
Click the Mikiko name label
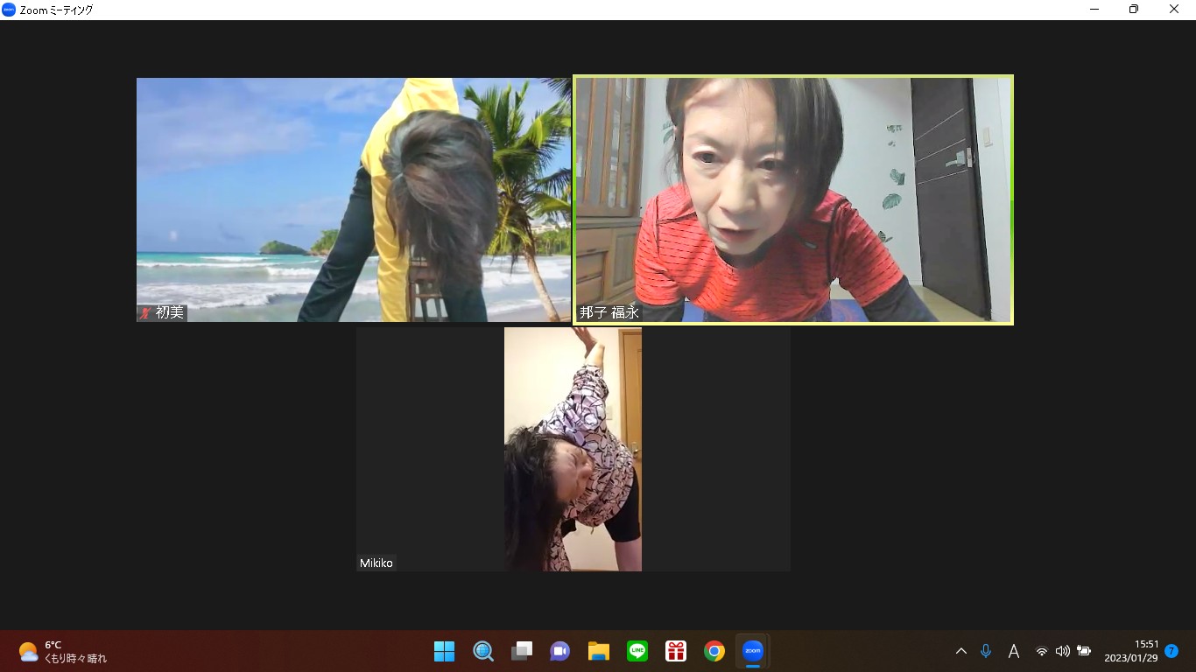(376, 563)
